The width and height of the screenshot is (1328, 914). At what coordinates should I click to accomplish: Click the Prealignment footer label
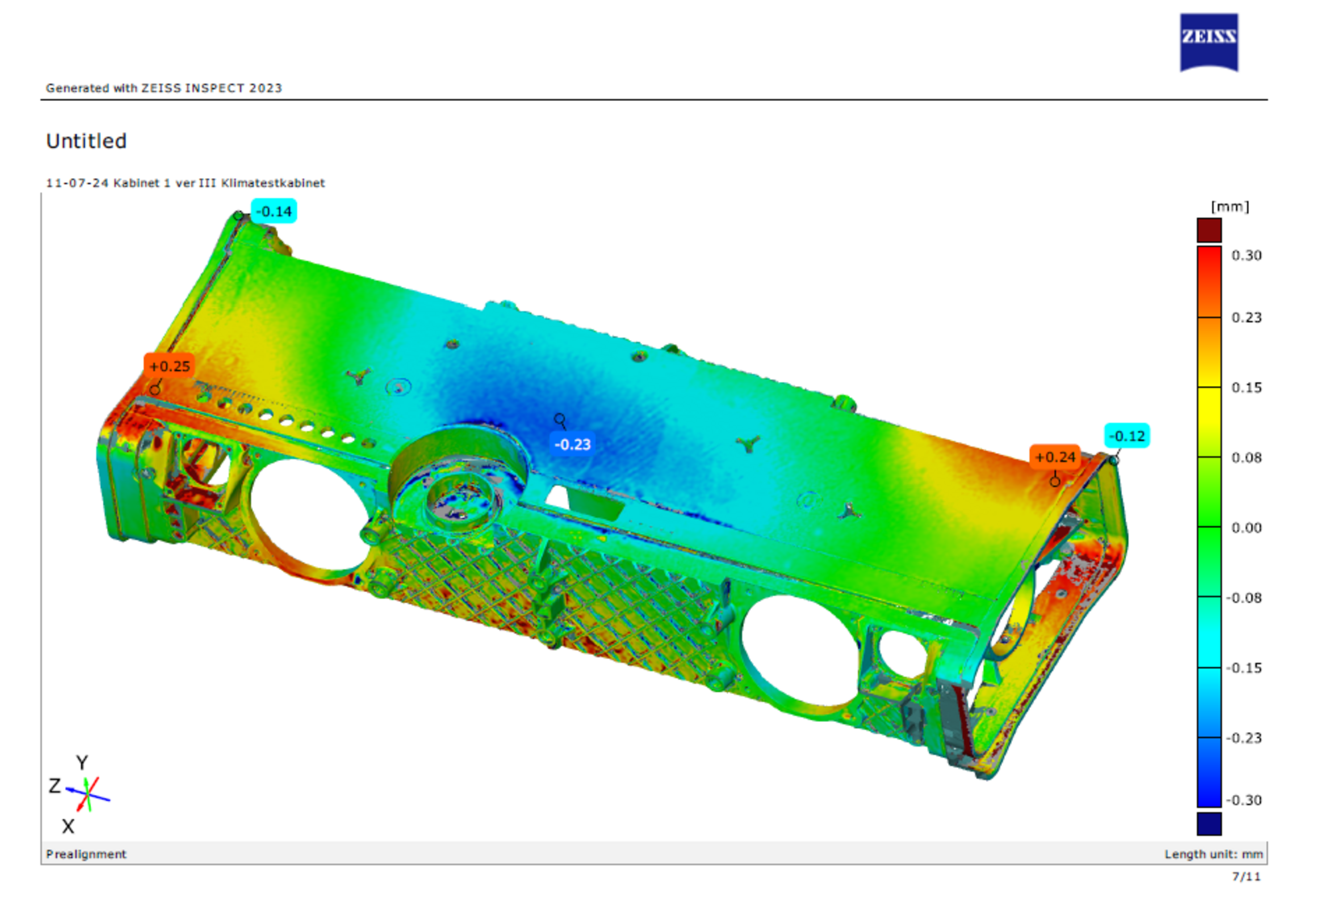tap(86, 854)
